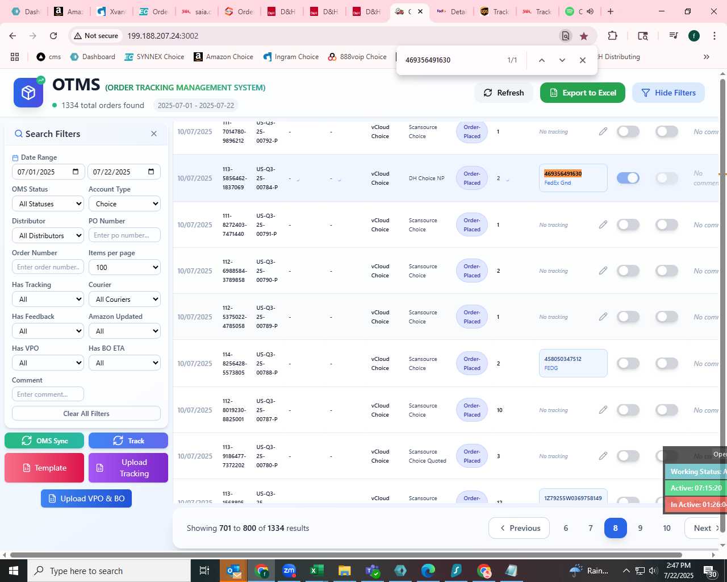Open the Courier dropdown
727x582 pixels.
point(124,299)
